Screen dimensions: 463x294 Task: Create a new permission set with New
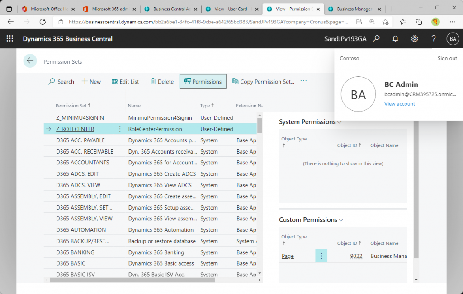pos(91,82)
